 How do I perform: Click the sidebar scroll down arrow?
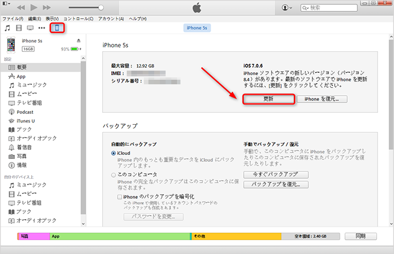[83, 224]
